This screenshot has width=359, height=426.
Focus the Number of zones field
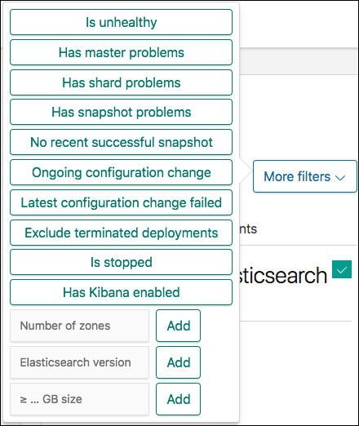79,326
